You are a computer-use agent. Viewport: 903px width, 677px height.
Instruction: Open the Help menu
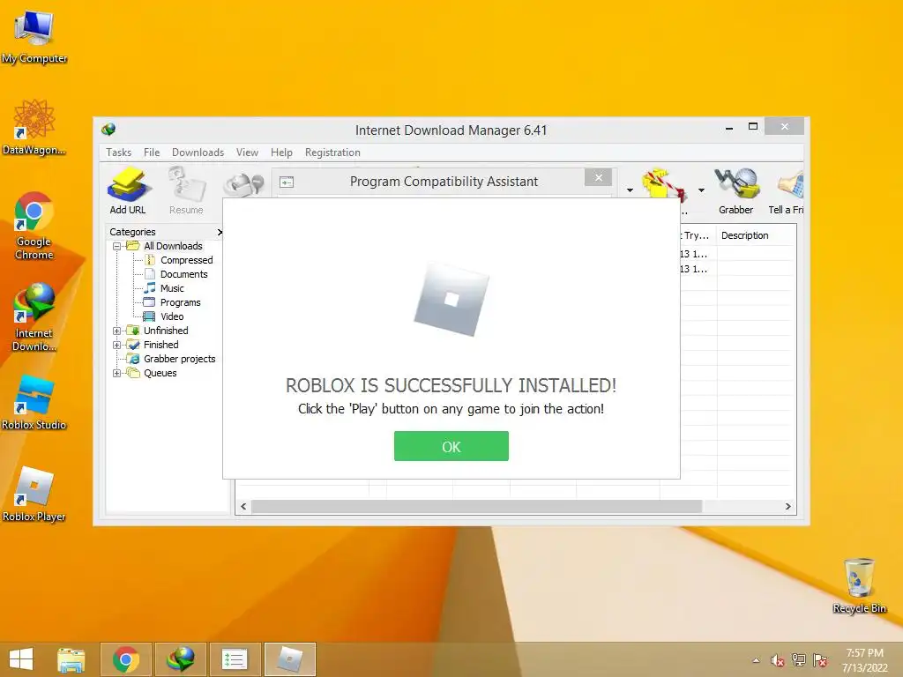tap(281, 153)
